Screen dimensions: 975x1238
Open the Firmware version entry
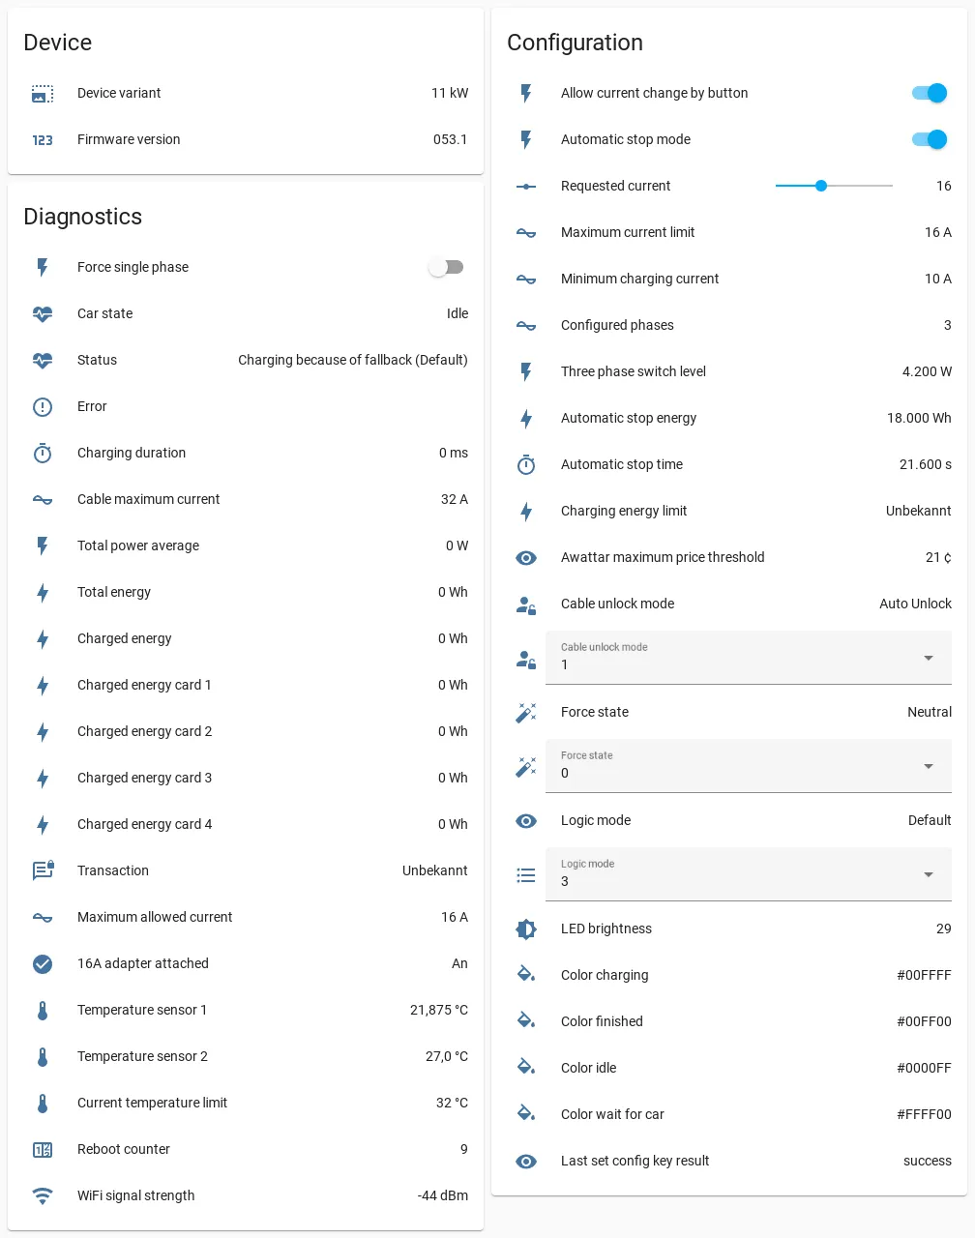point(246,139)
